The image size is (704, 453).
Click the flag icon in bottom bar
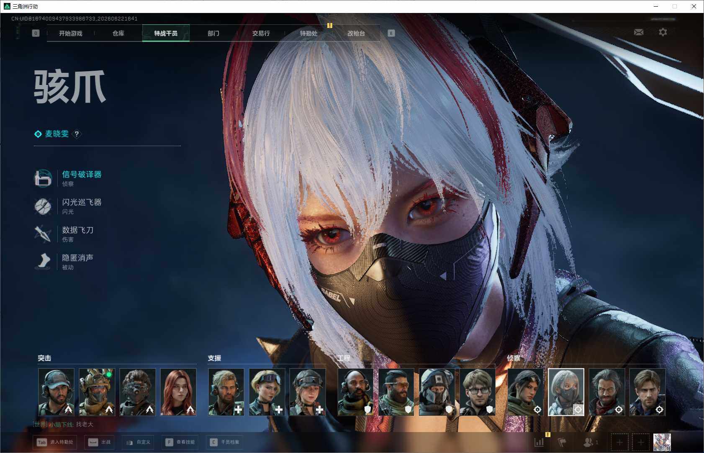[563, 442]
